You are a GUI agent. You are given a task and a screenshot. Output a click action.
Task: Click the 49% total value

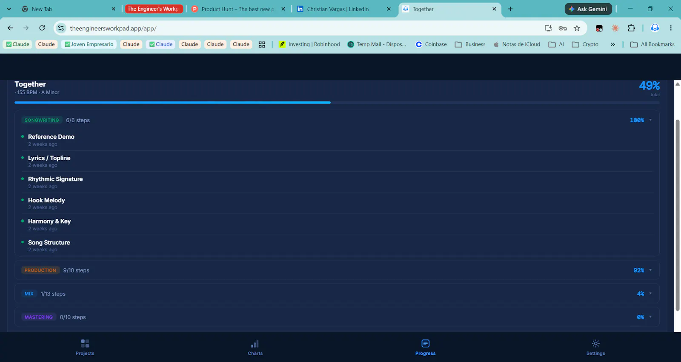(x=650, y=86)
